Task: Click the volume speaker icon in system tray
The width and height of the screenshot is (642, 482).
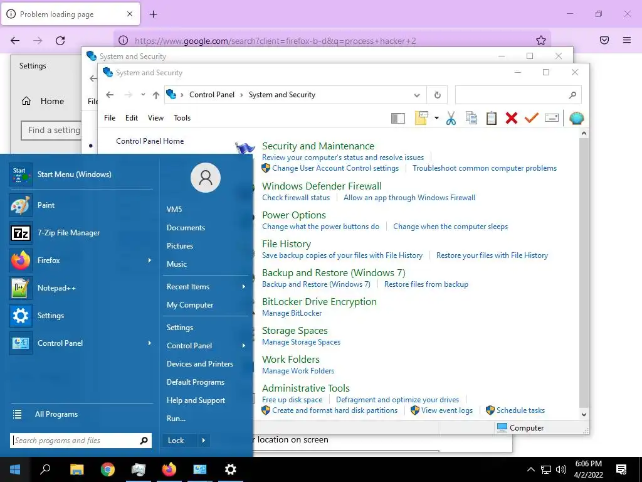Action: (561, 469)
